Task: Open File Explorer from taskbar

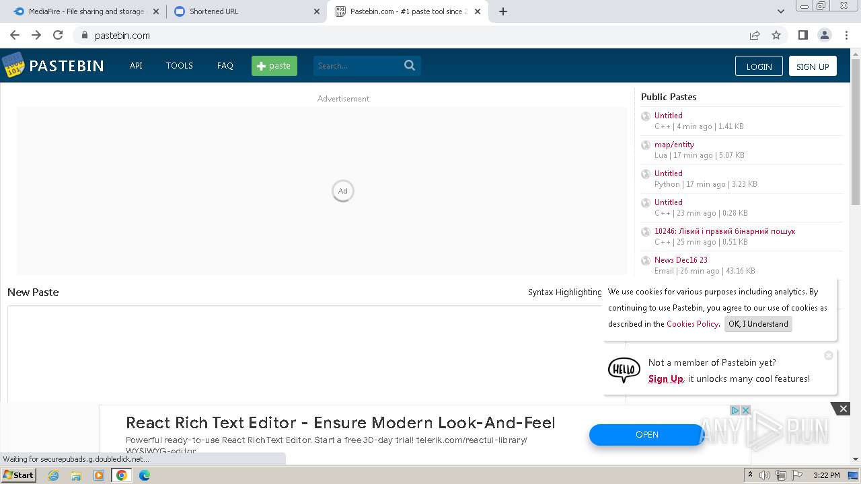Action: (x=76, y=475)
